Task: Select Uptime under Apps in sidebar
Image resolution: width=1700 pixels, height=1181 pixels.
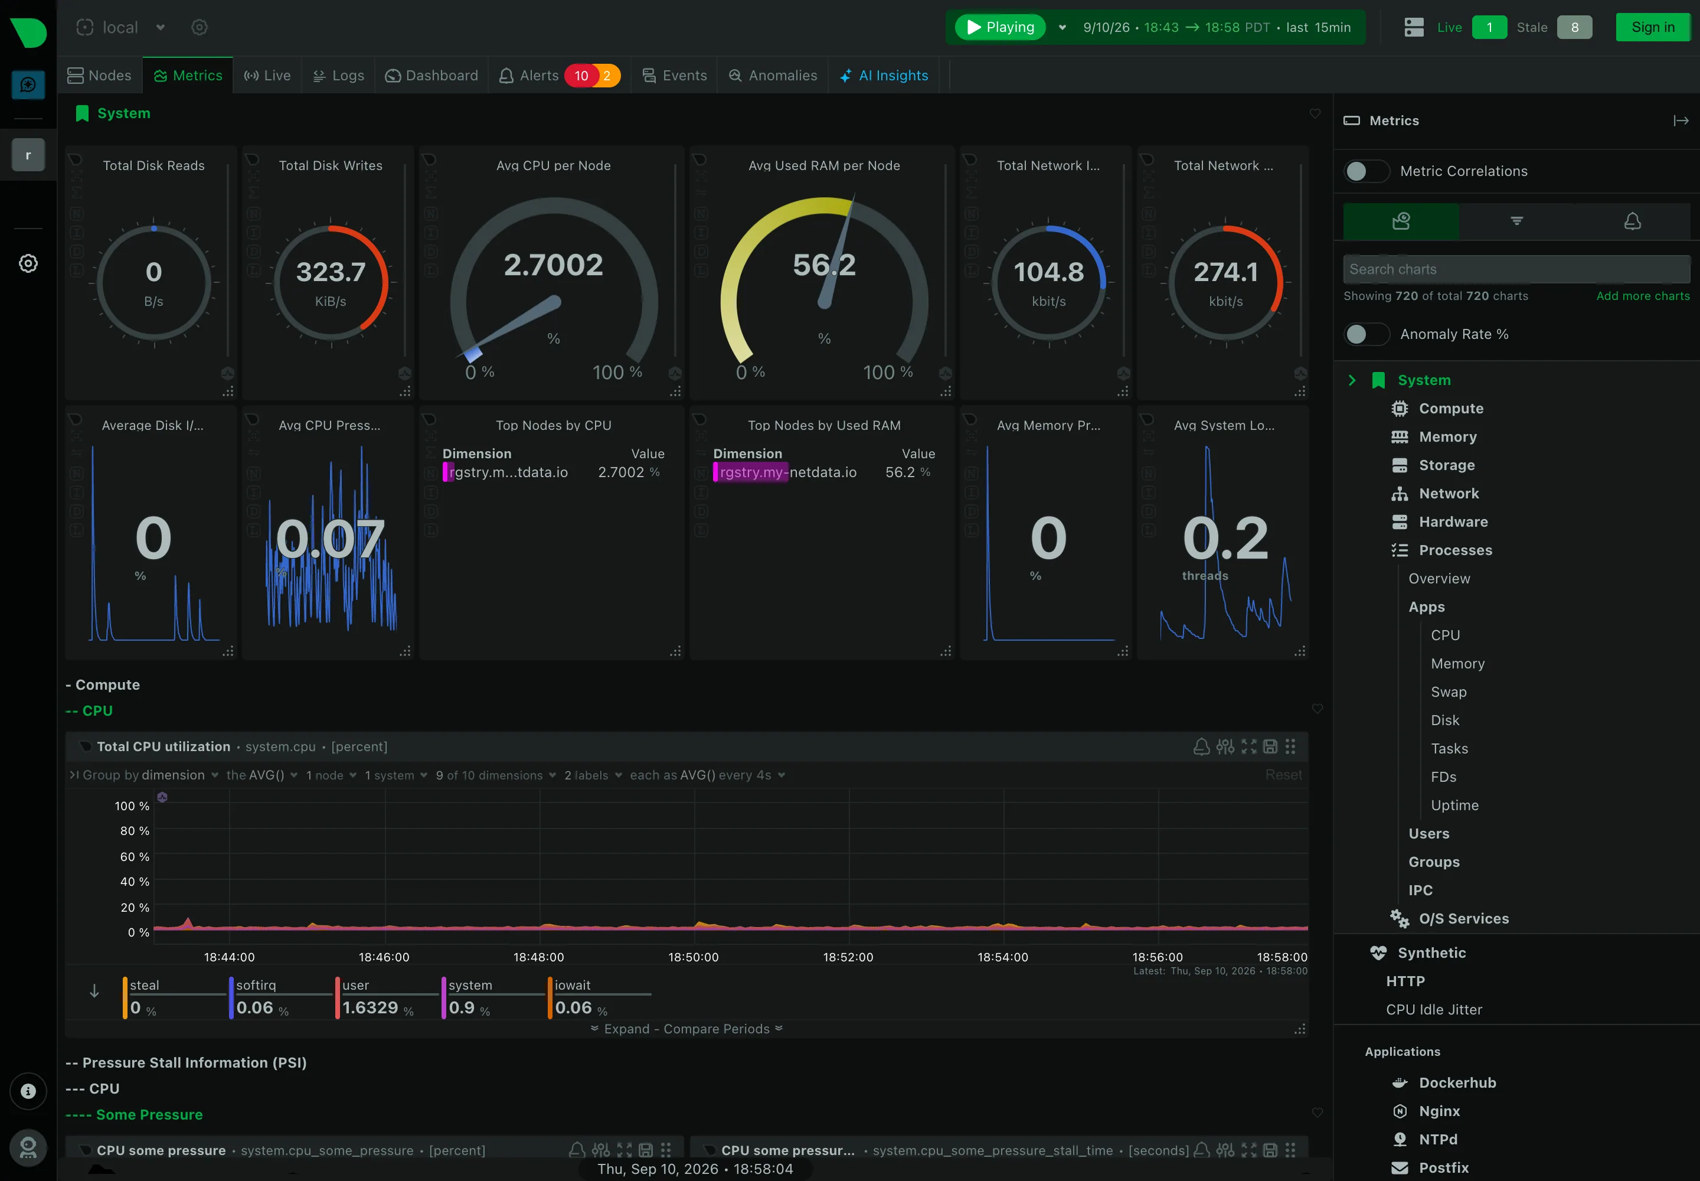Action: click(1454, 805)
